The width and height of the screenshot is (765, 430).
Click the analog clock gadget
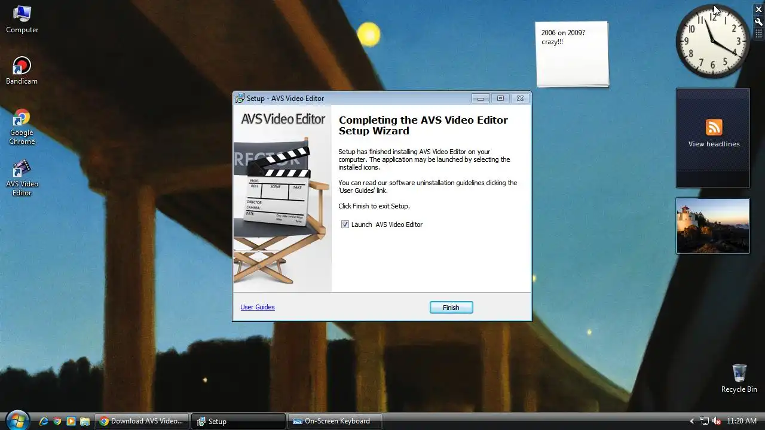click(712, 41)
